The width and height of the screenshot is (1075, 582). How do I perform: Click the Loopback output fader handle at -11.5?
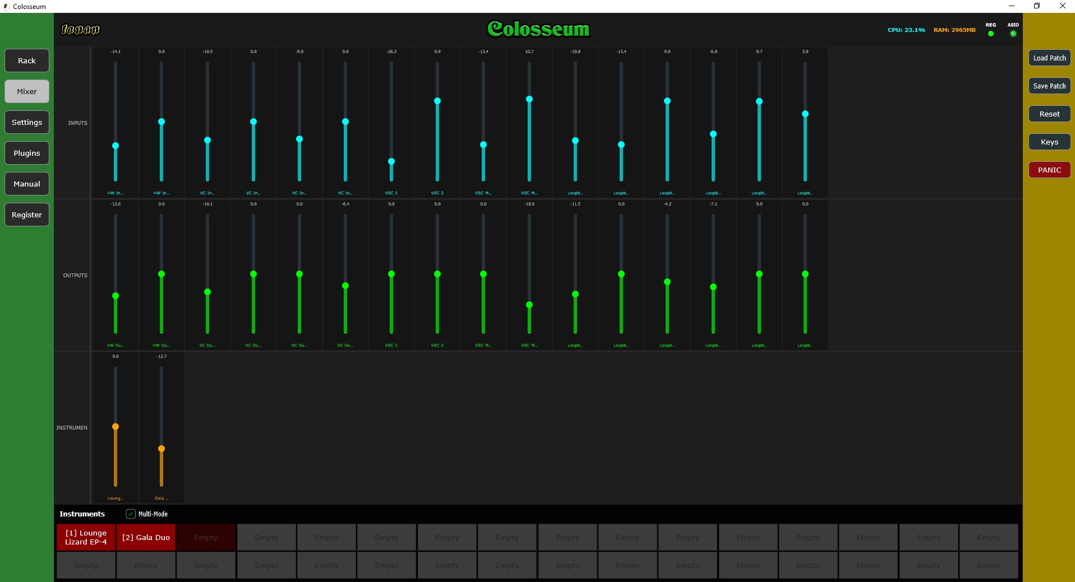click(575, 294)
